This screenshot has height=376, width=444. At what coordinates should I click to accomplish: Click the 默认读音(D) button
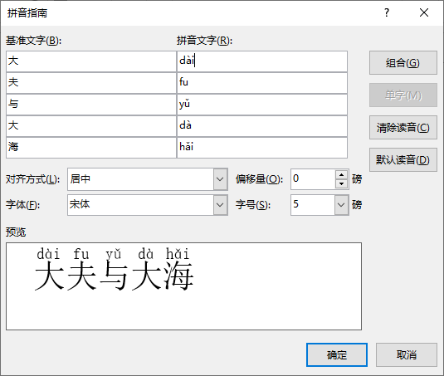(x=403, y=159)
